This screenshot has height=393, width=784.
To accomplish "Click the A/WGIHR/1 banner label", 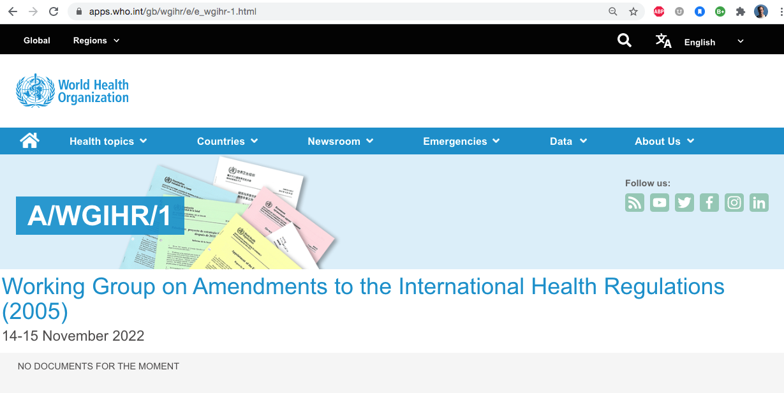I will tap(100, 216).
